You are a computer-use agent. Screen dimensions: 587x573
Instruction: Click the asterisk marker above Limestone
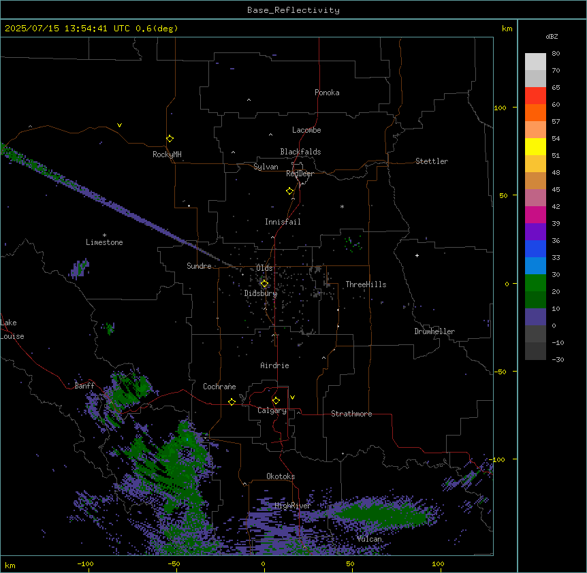(104, 235)
